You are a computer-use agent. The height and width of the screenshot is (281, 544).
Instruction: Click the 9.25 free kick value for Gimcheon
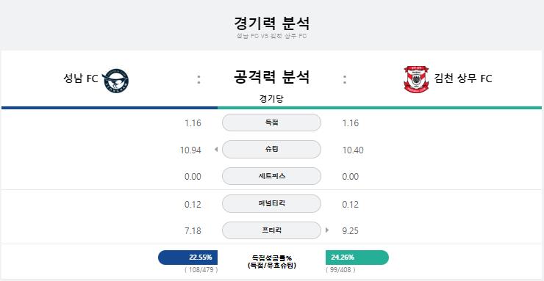(x=350, y=231)
